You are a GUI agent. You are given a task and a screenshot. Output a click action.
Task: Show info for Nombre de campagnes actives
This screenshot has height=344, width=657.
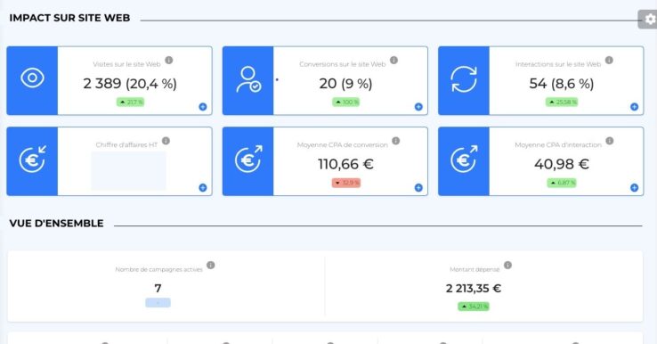(211, 266)
